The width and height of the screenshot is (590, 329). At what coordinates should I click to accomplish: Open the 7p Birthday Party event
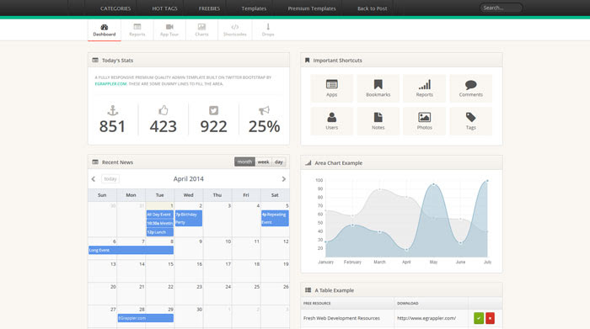(x=189, y=218)
